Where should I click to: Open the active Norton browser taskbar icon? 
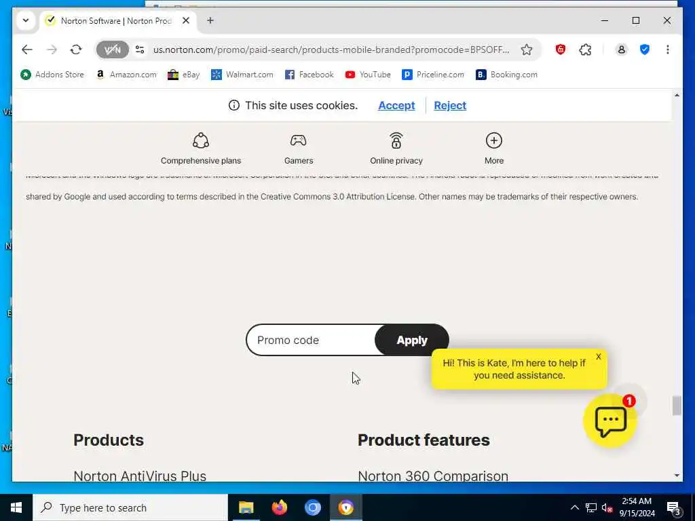(346, 507)
